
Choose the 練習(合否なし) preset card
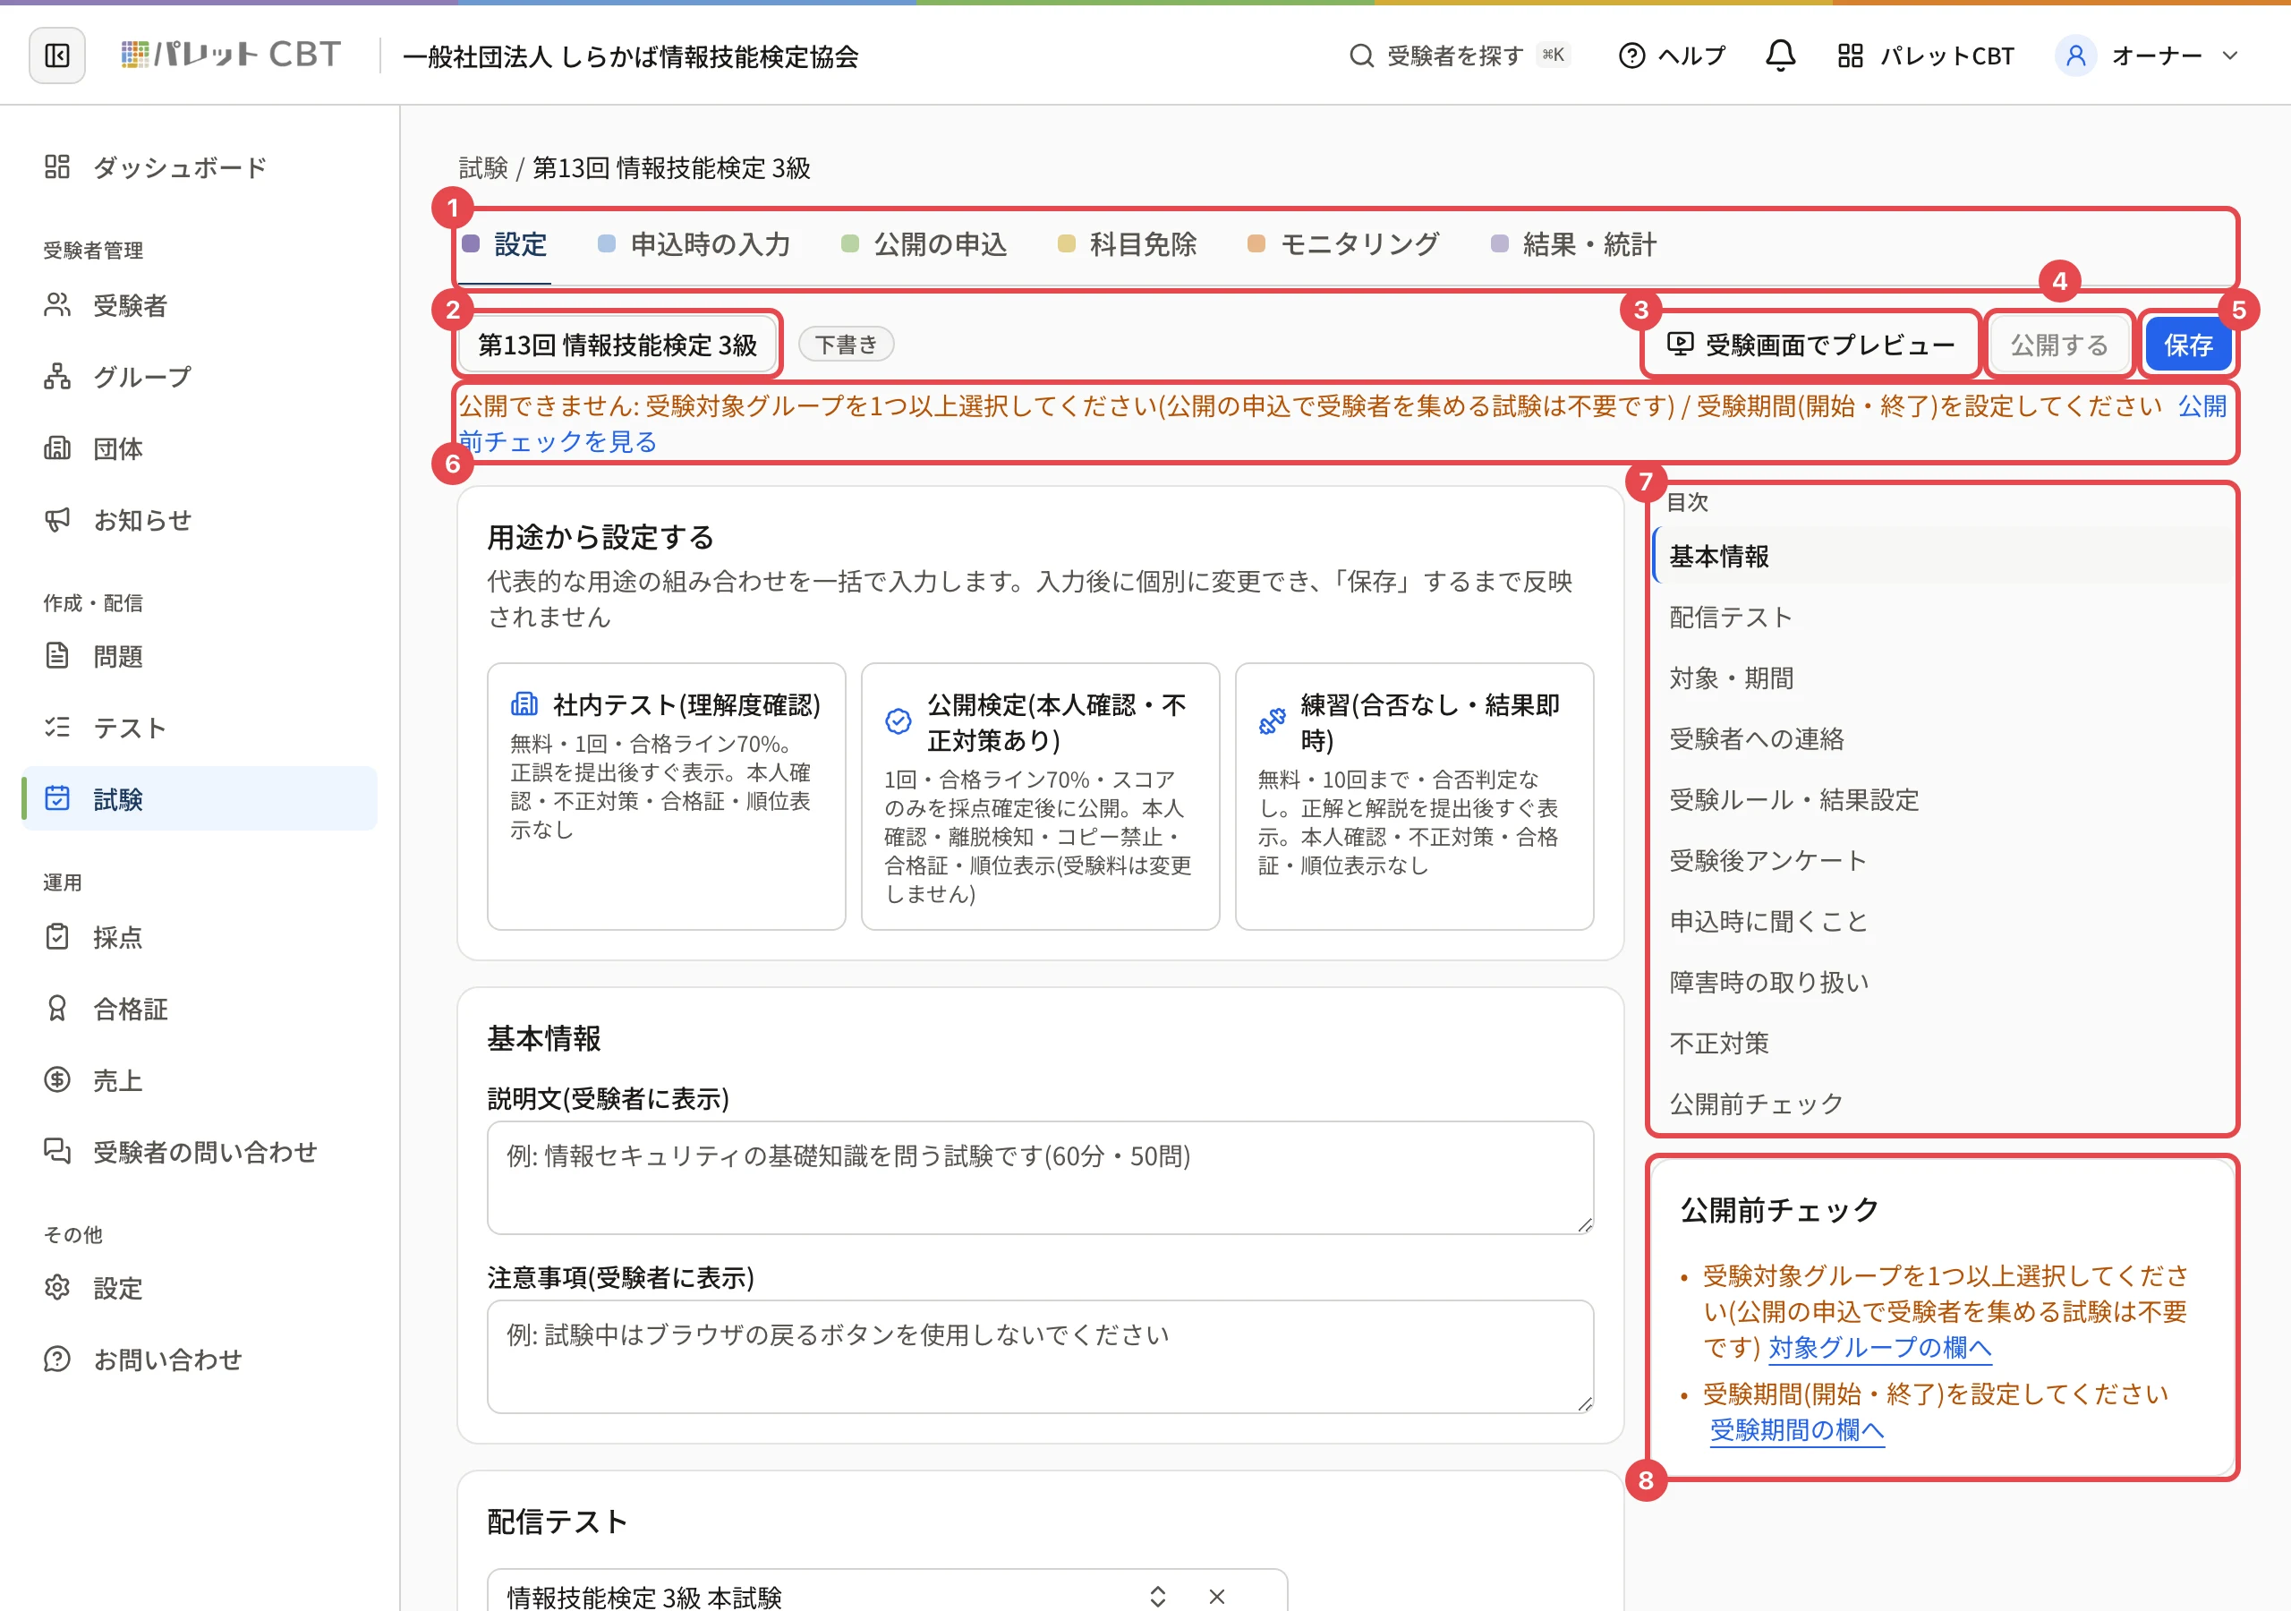pos(1413,797)
